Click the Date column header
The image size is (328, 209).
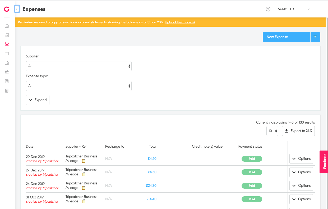point(30,147)
